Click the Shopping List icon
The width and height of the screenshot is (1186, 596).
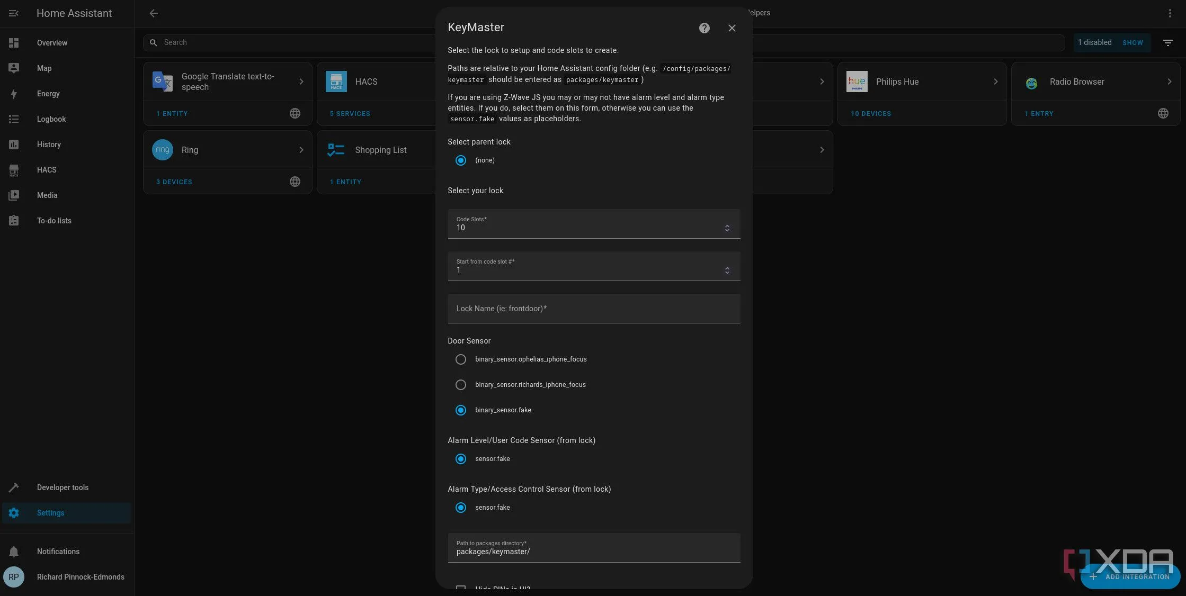pyautogui.click(x=336, y=150)
